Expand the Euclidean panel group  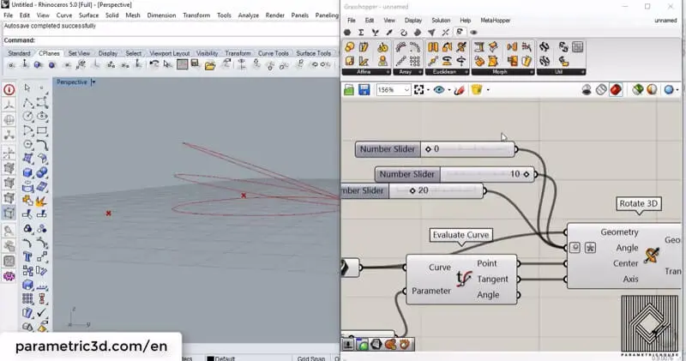click(x=444, y=73)
